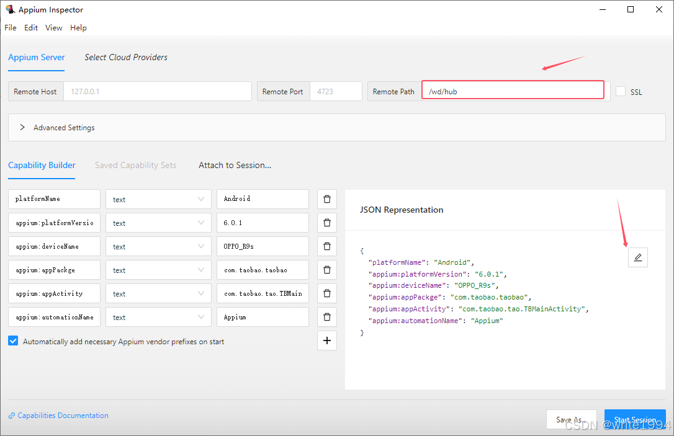The height and width of the screenshot is (436, 674).
Task: Click the "appium:appActivity" JSON line
Action: point(479,309)
